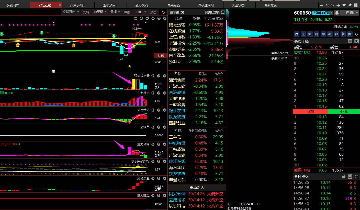Select 三羊马 in 5分钟涨幅 list
The image size is (360, 210).
[197, 137]
